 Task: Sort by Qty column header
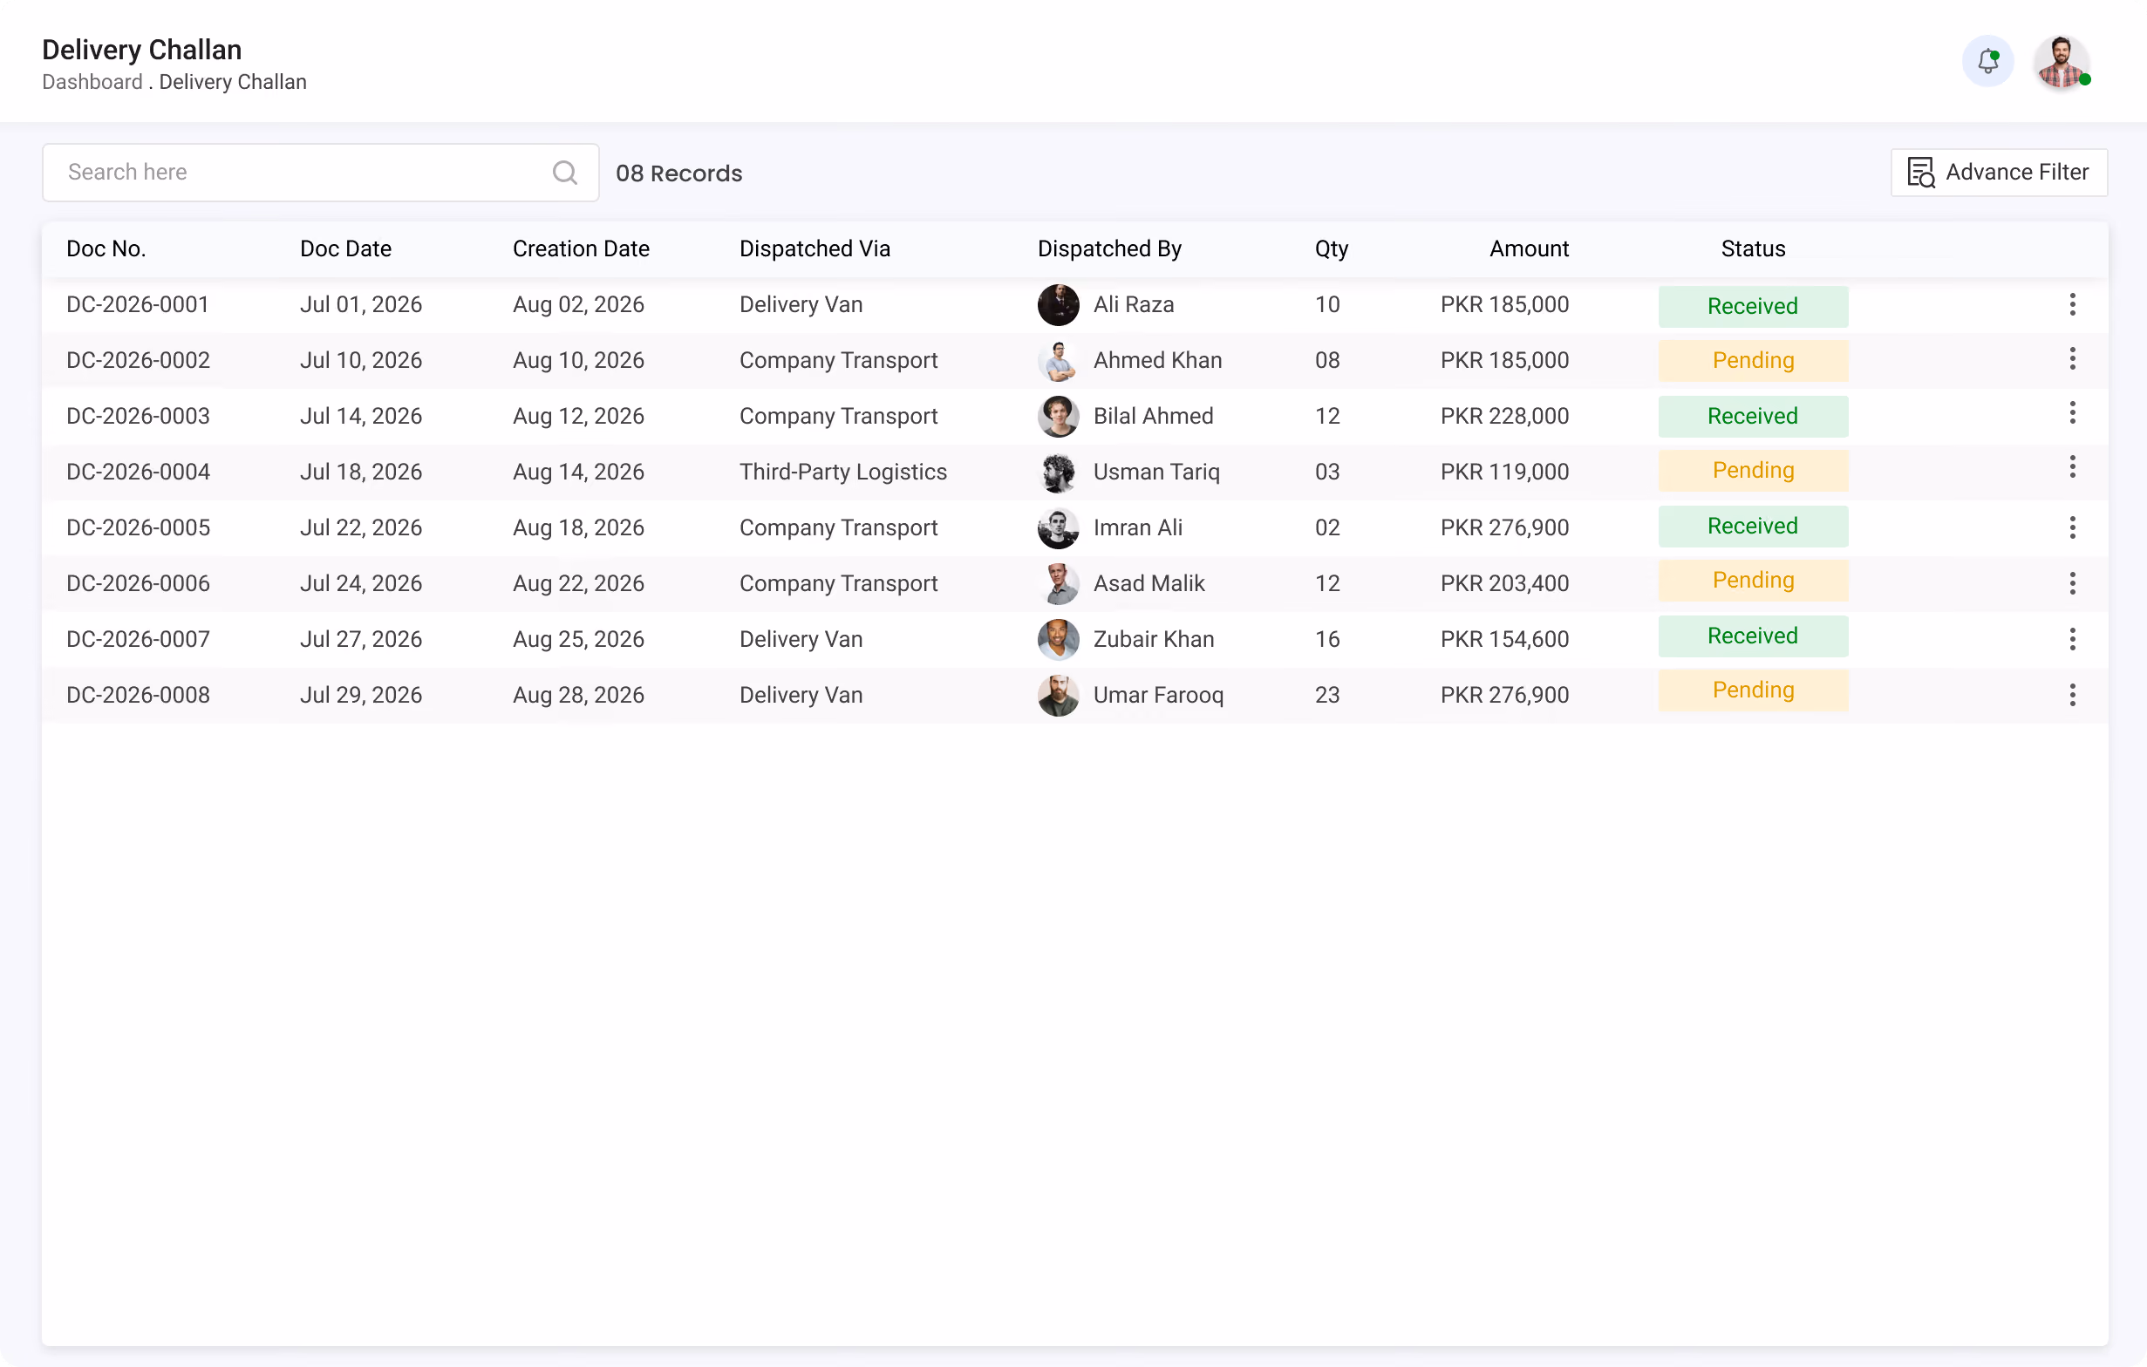pyautogui.click(x=1331, y=248)
